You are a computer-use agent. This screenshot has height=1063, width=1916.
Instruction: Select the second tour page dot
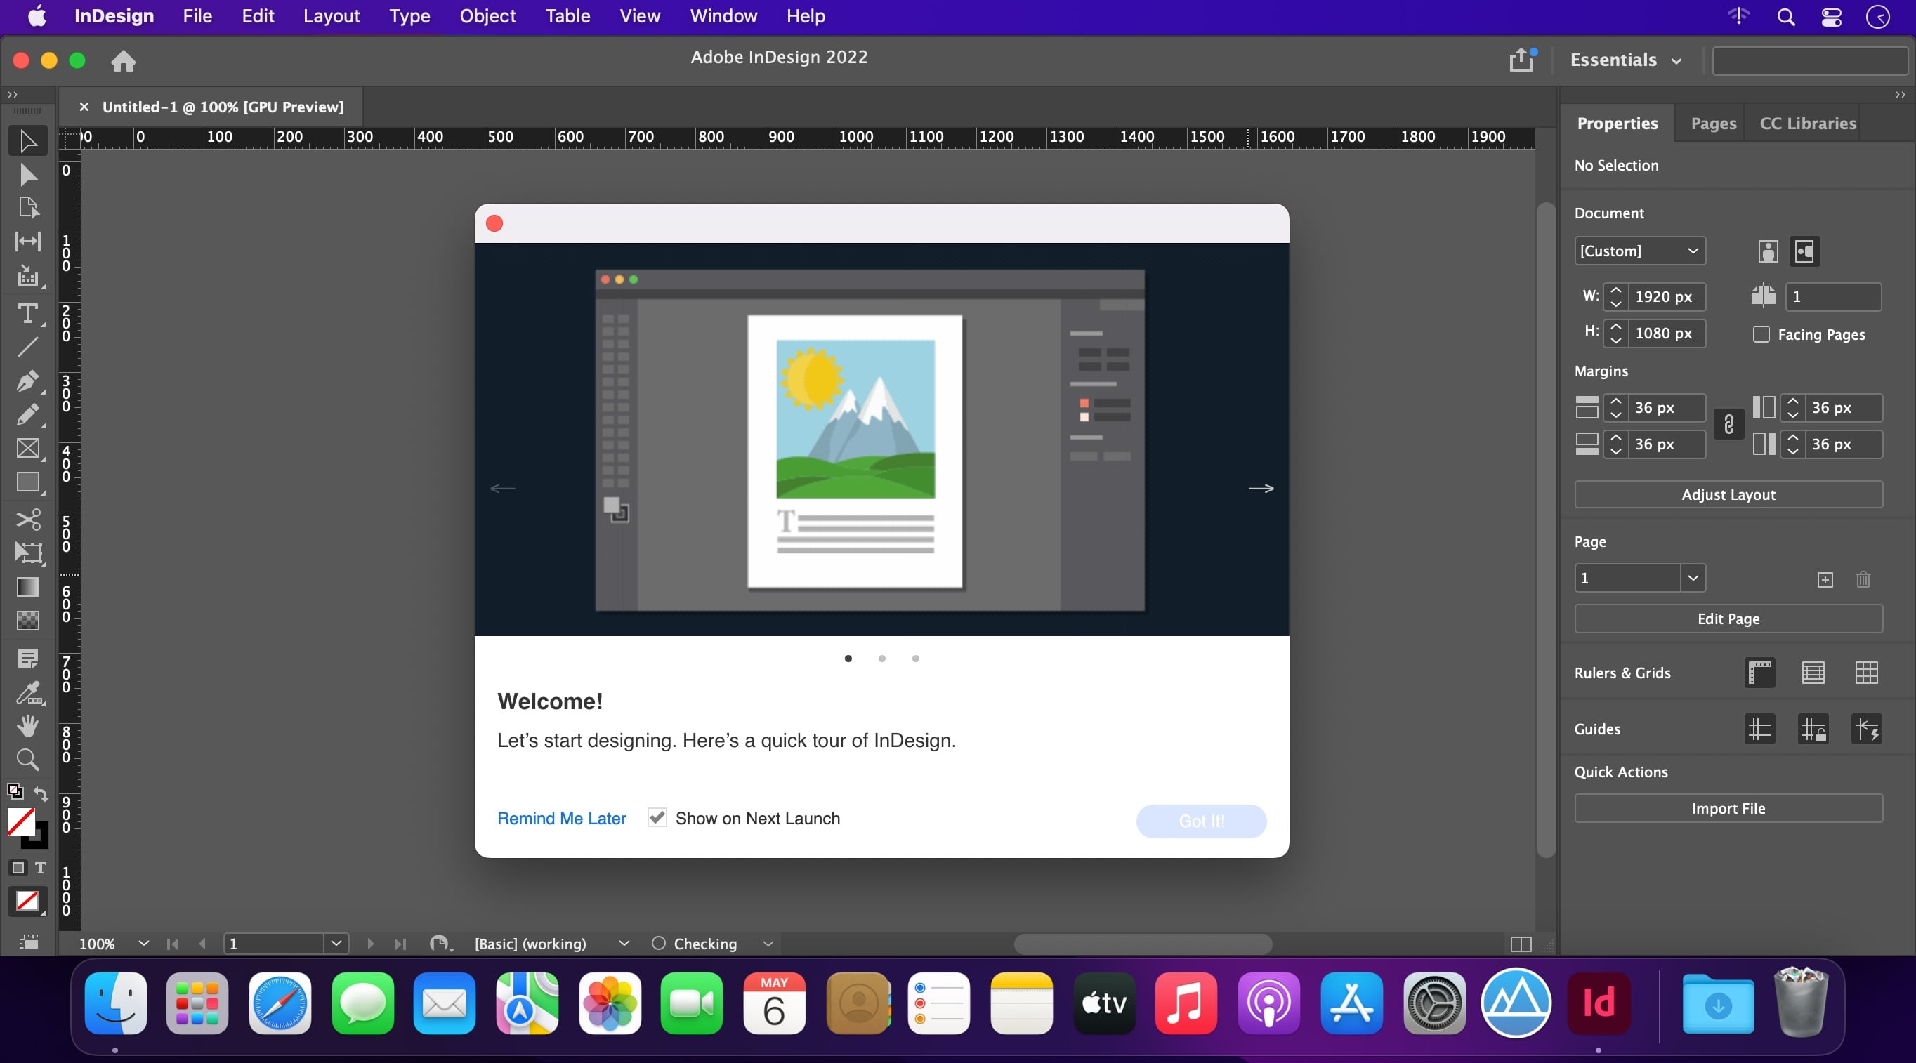coord(881,659)
